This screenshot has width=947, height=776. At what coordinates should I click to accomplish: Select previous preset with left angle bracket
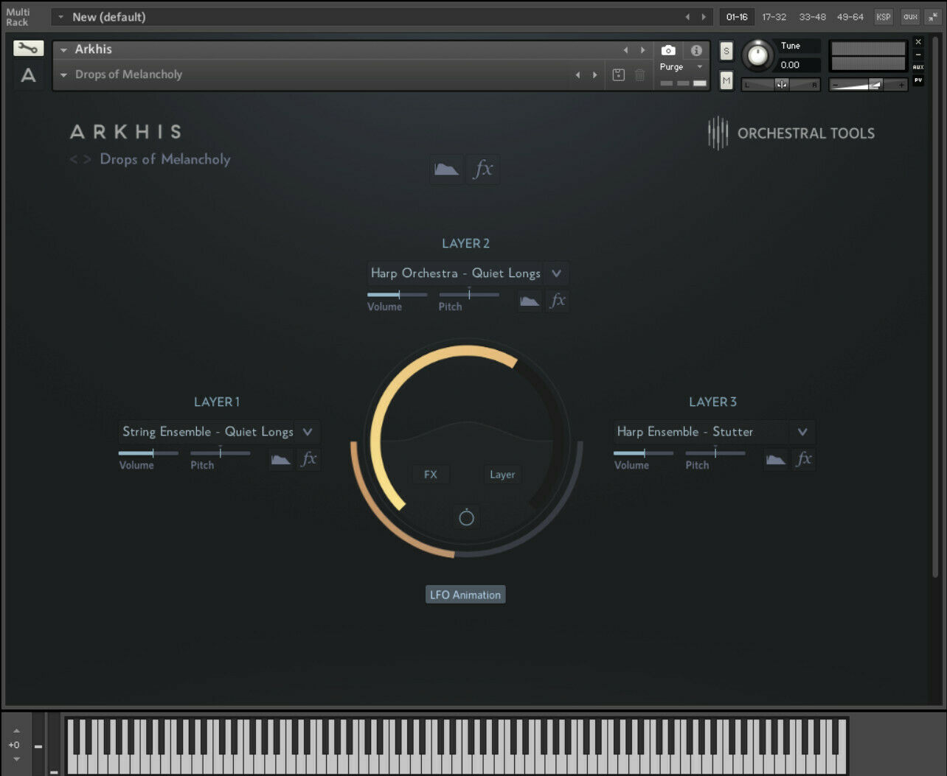(x=74, y=159)
